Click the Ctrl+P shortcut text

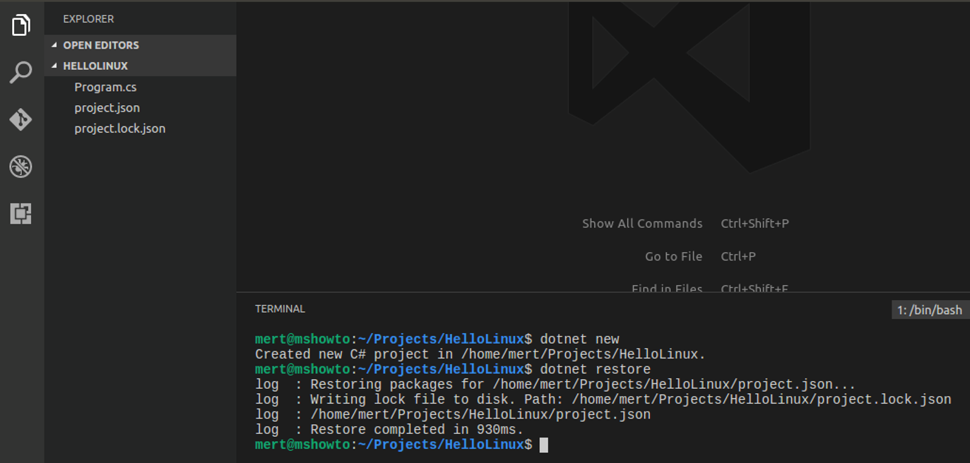click(738, 256)
